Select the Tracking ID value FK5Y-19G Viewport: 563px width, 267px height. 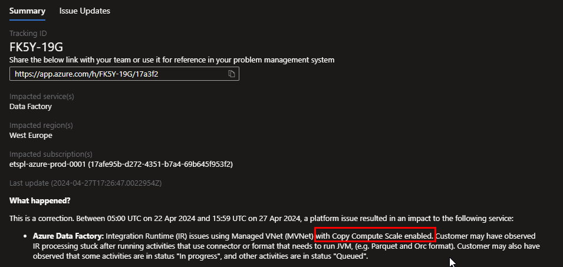(x=37, y=47)
